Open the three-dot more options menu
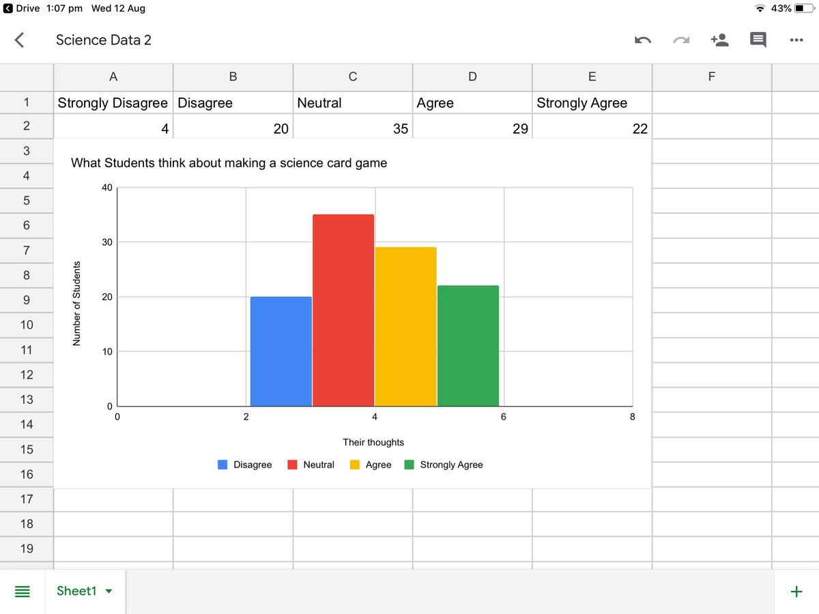Screen dimensions: 819x614 click(x=795, y=40)
